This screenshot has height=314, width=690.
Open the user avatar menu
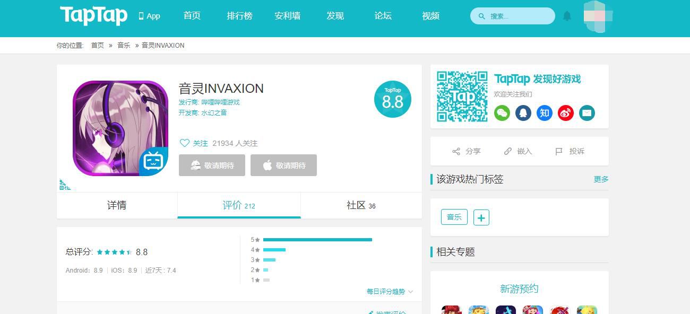tap(598, 15)
